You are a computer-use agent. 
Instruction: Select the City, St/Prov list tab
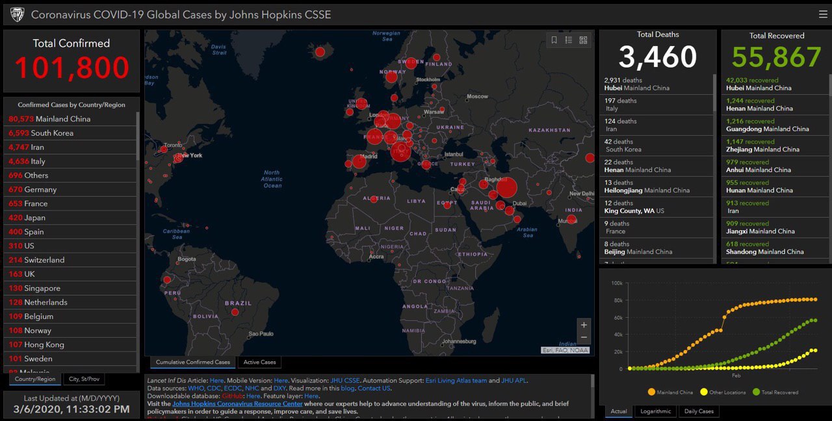[84, 379]
